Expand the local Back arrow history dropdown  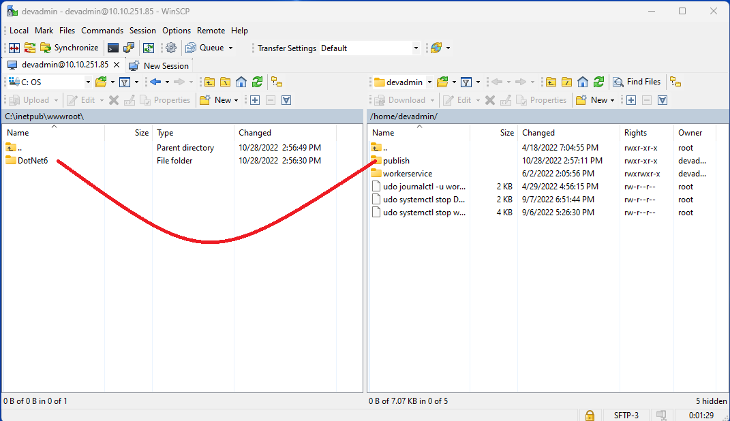167,82
